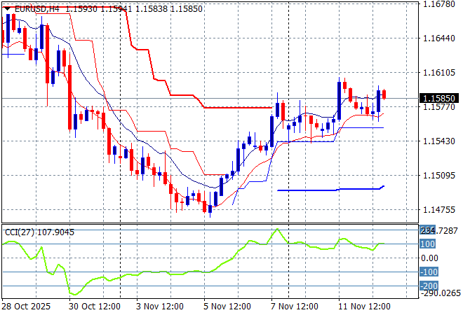
Task: Click the 7 Nov 12:00 time label
Action: coord(295,307)
